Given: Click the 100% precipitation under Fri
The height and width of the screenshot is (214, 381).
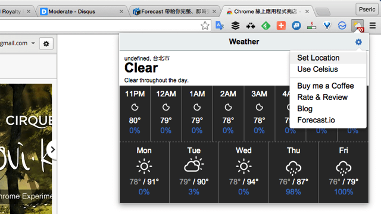Looking at the screenshot, I should pos(343,192).
